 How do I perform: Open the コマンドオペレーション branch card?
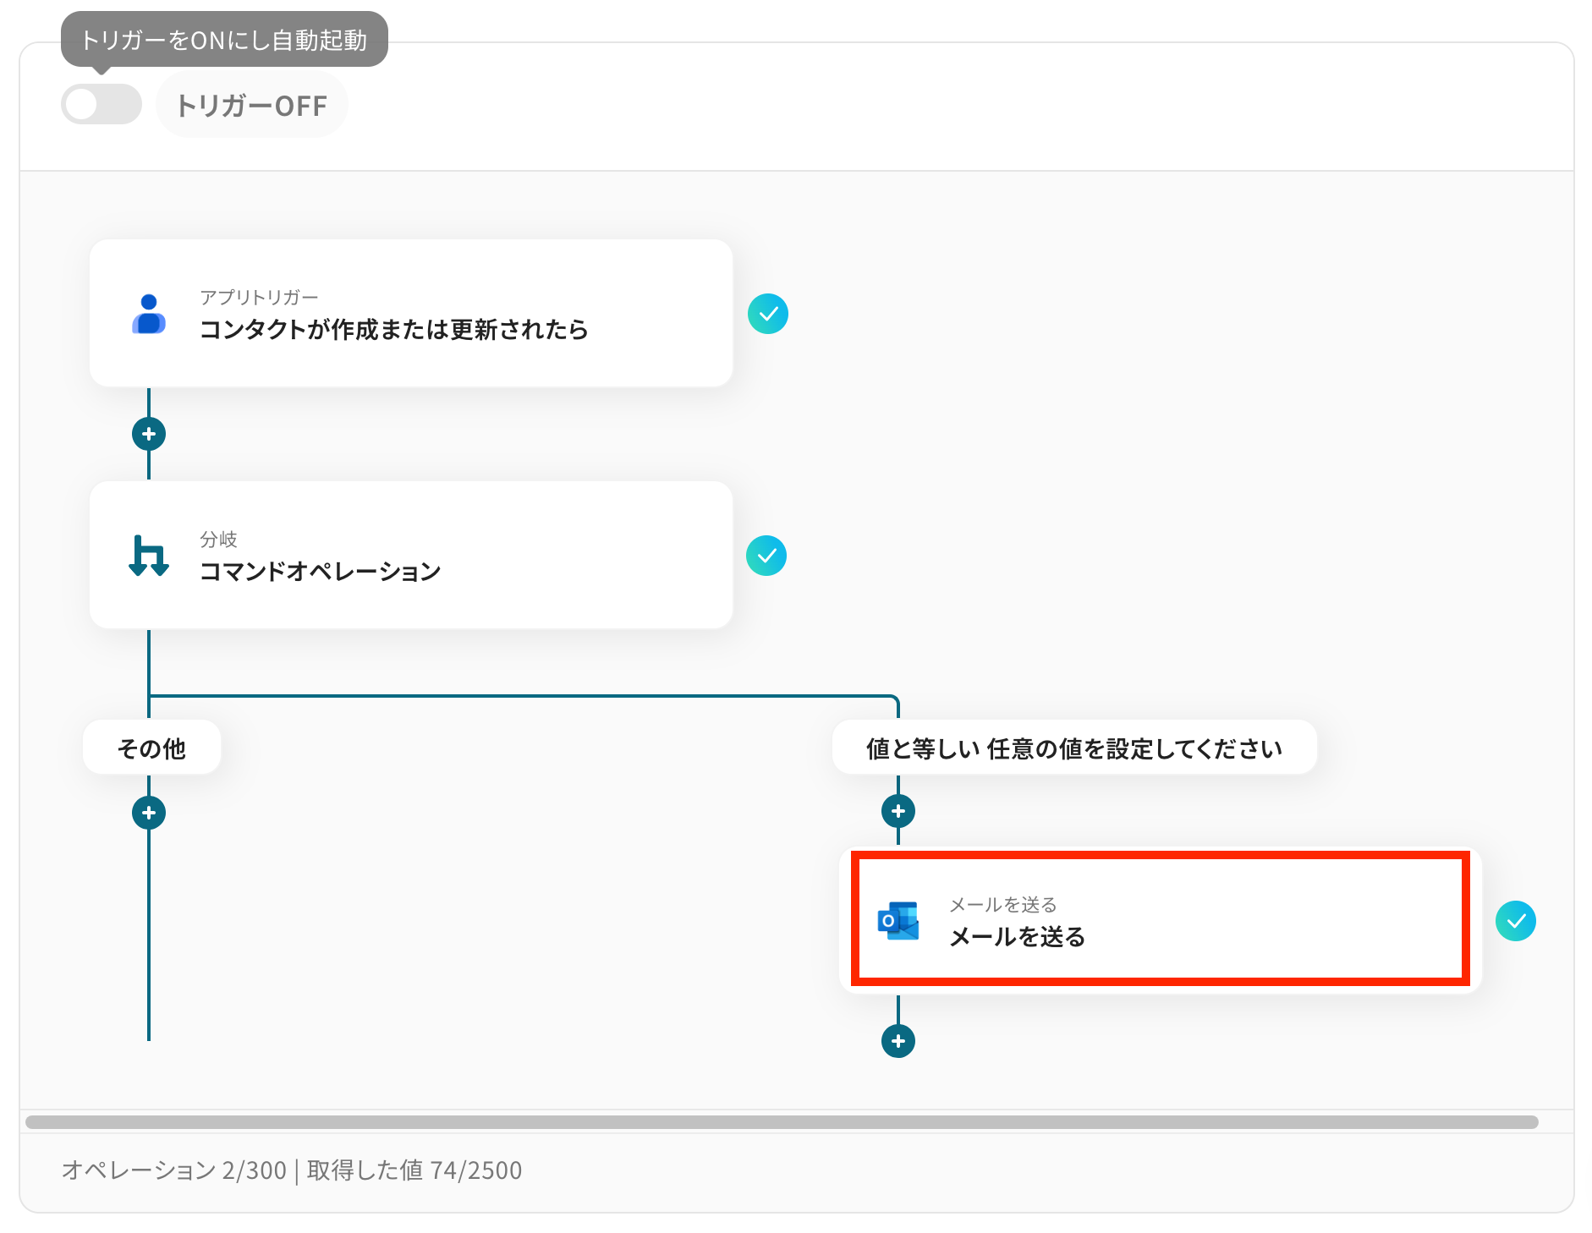point(411,555)
